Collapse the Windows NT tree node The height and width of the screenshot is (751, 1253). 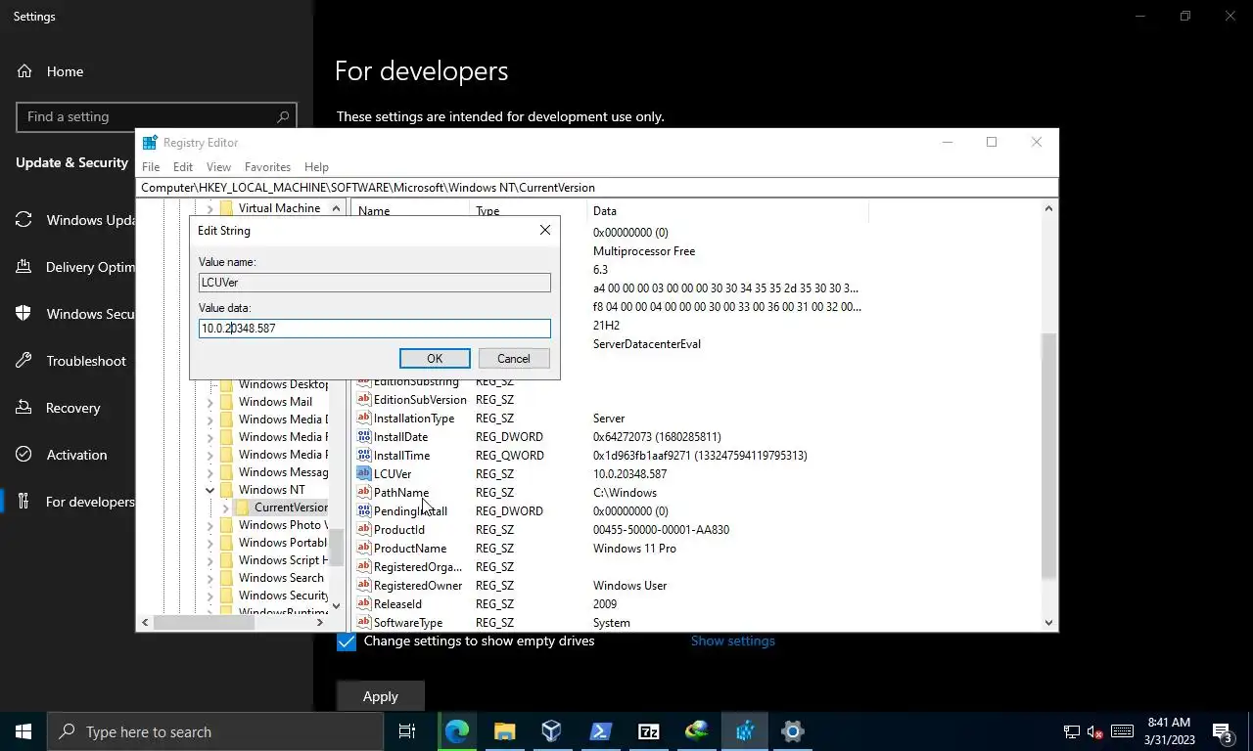[x=209, y=490]
